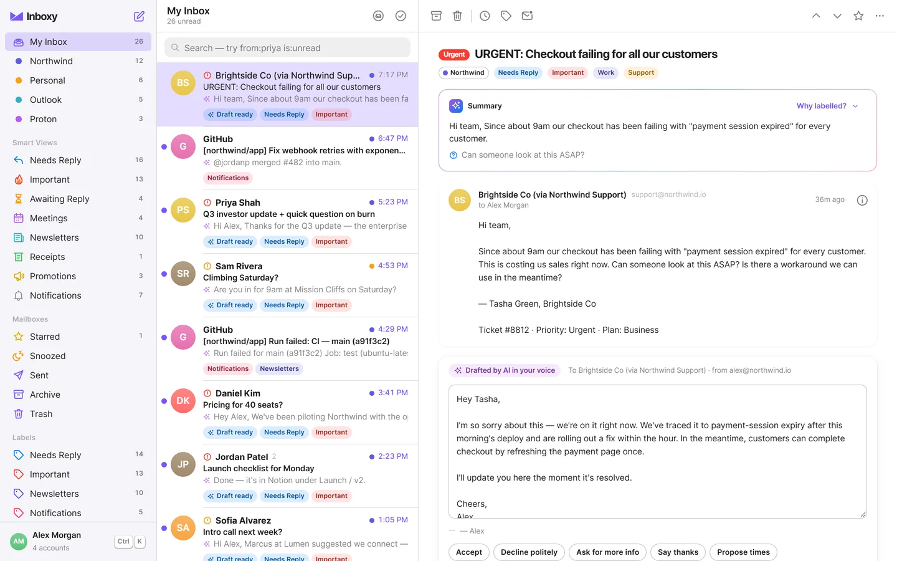Click the AI summary sparkle icon
Viewport: 897px width, 561px height.
click(x=456, y=106)
